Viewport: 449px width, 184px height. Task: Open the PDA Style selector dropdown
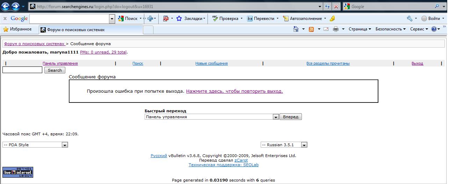click(65, 145)
